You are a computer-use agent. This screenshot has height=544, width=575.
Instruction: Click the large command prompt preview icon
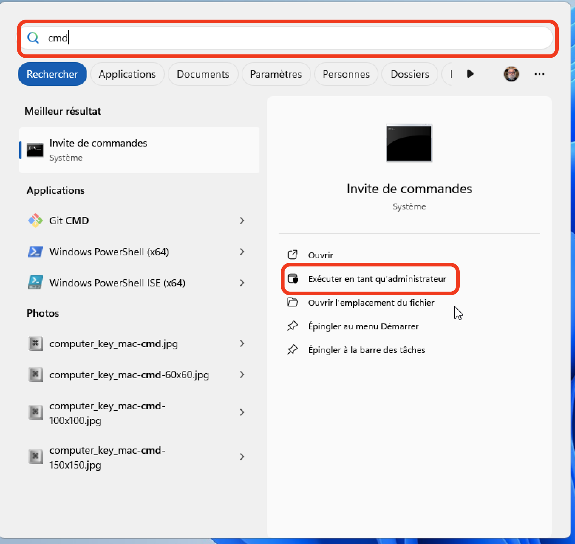409,143
